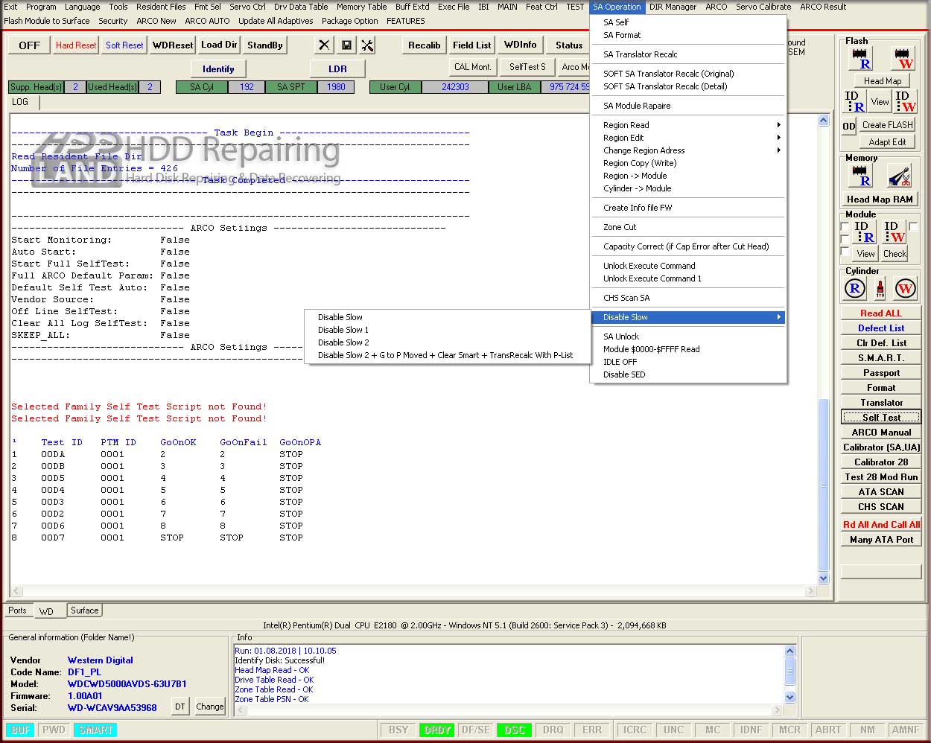Screen dimensions: 931x743
Task: Click the floppy disk save icon
Action: [x=346, y=45]
